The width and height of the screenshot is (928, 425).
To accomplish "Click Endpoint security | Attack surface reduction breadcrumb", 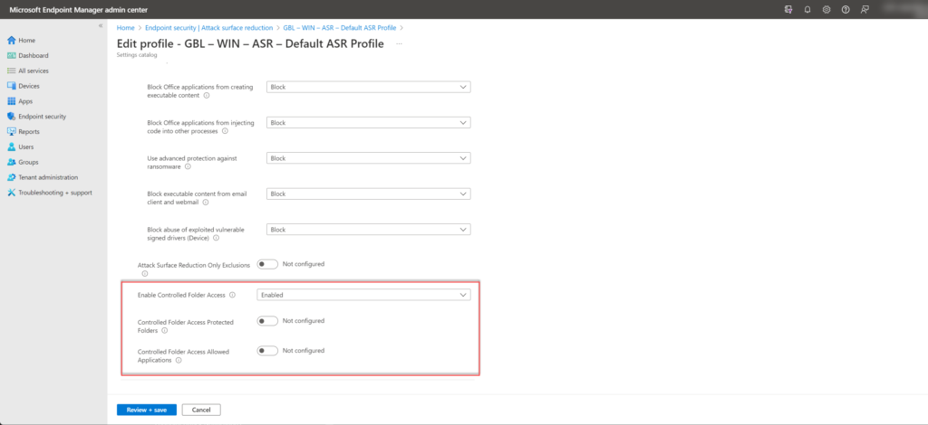I will click(x=209, y=28).
